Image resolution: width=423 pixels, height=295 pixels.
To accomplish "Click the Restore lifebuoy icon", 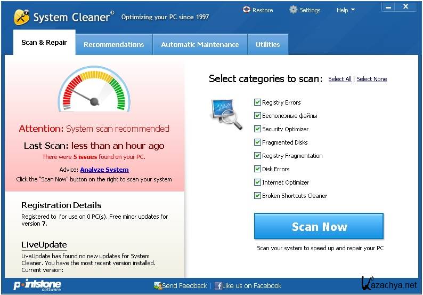I will pos(246,10).
